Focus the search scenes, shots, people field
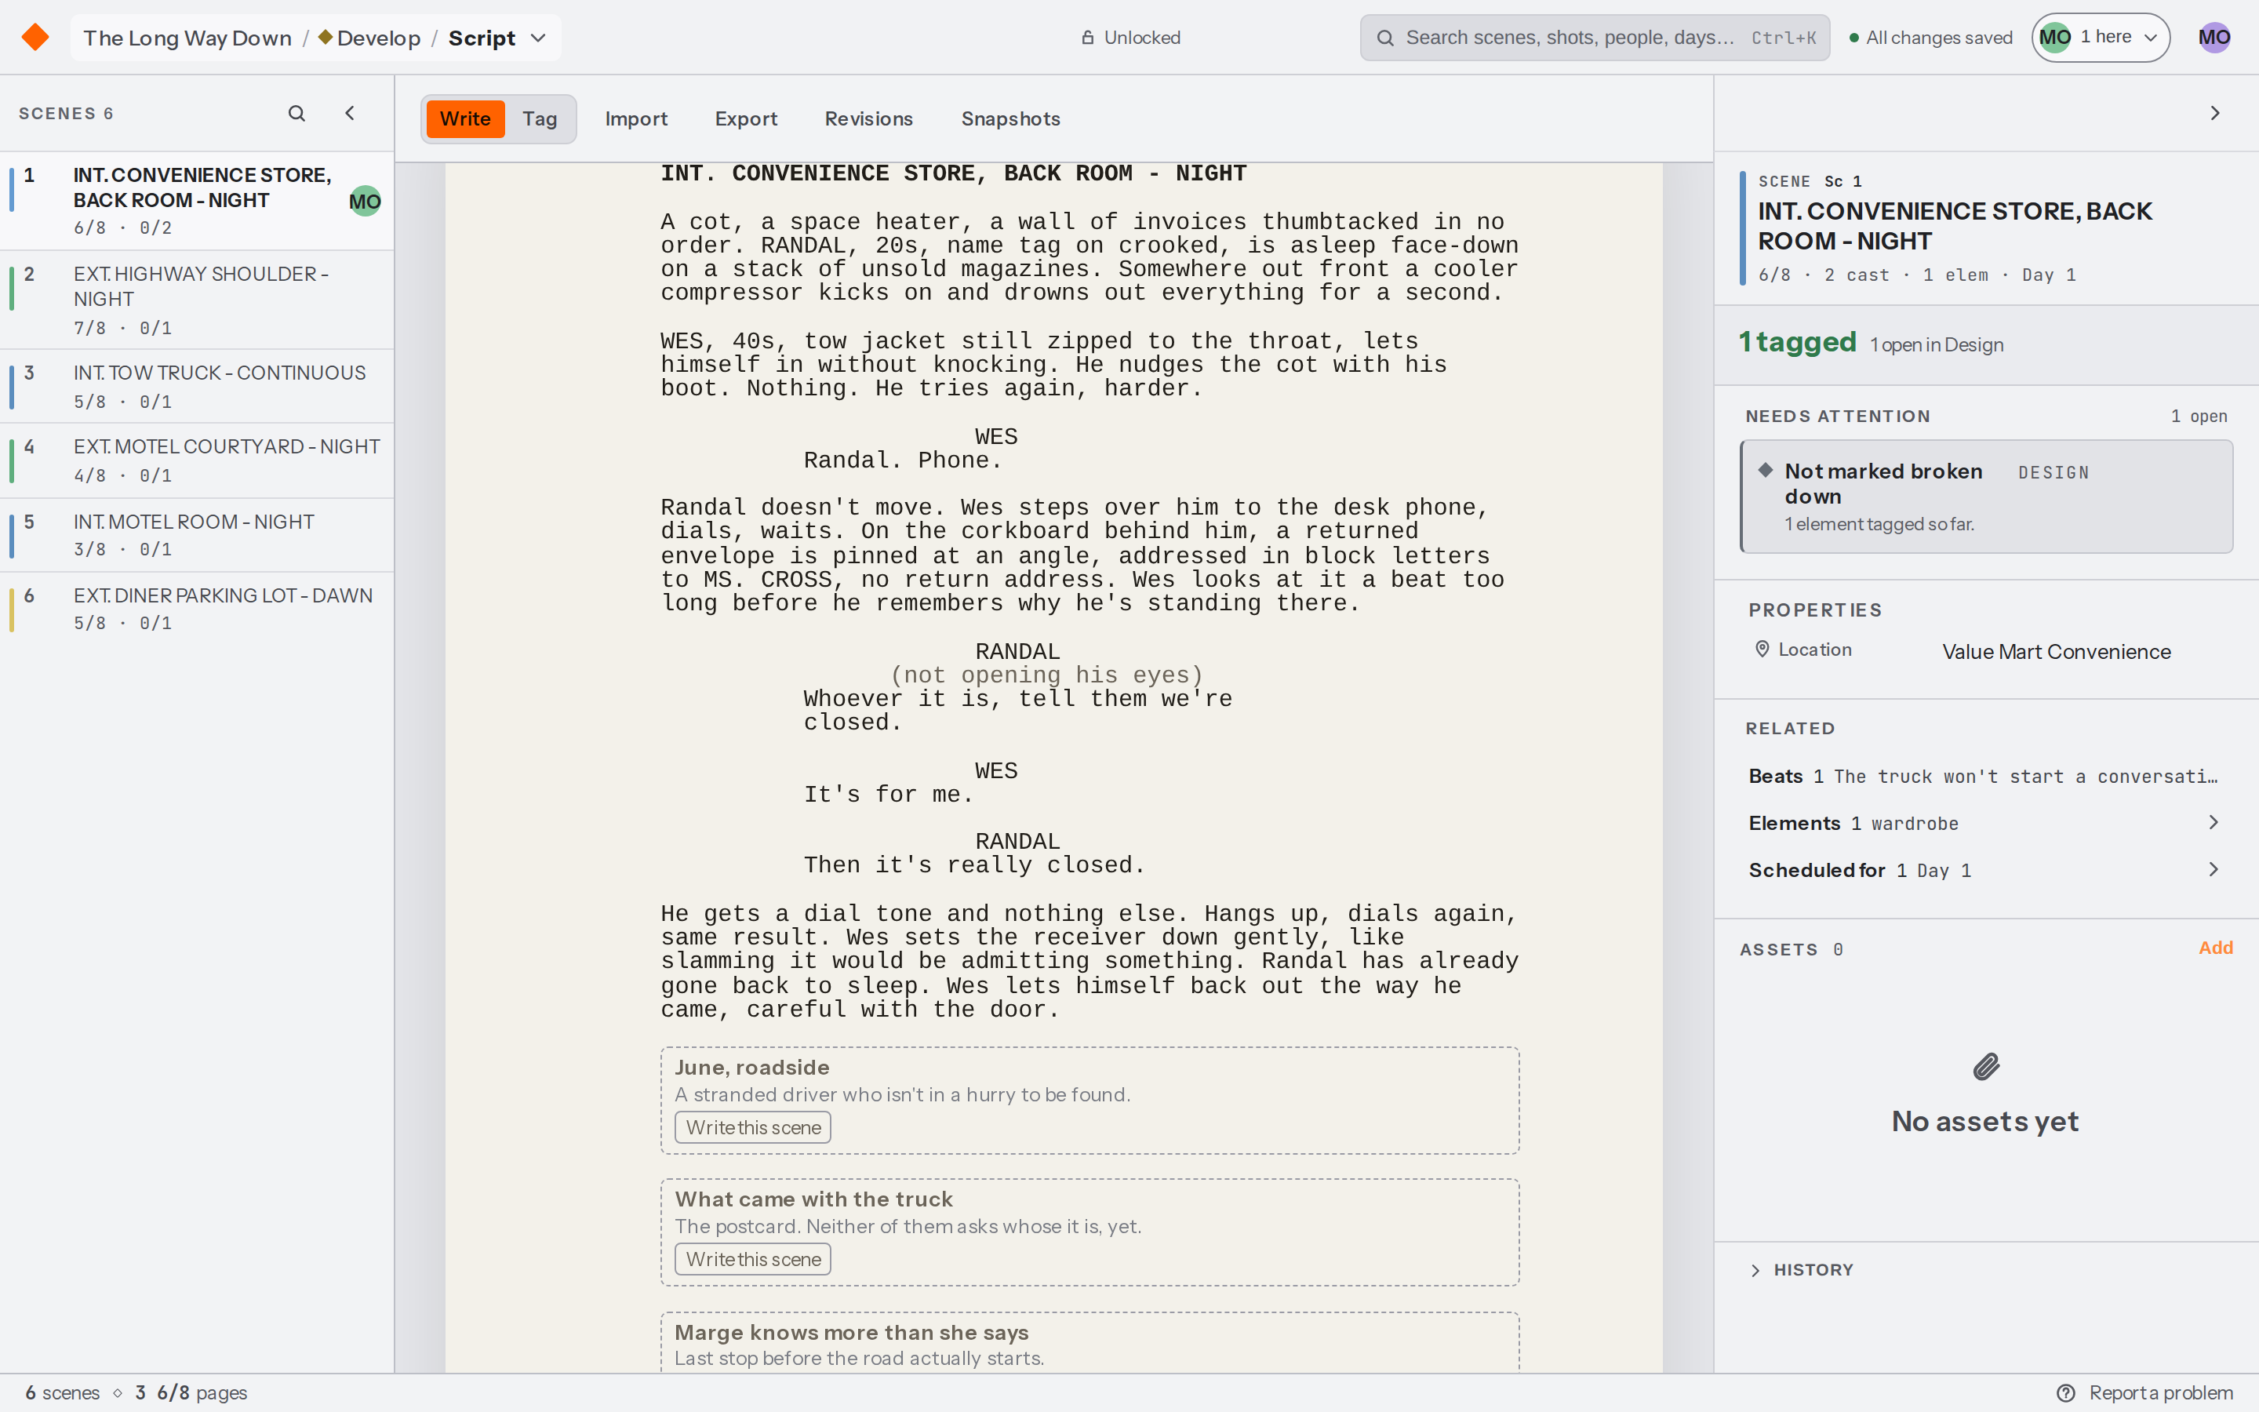This screenshot has width=2259, height=1412. (x=1595, y=38)
